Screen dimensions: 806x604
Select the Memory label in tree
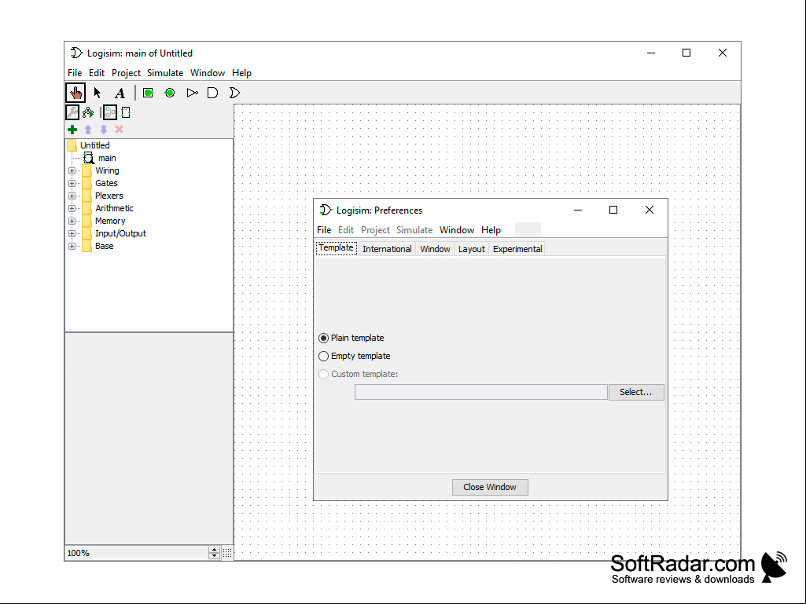pos(110,221)
